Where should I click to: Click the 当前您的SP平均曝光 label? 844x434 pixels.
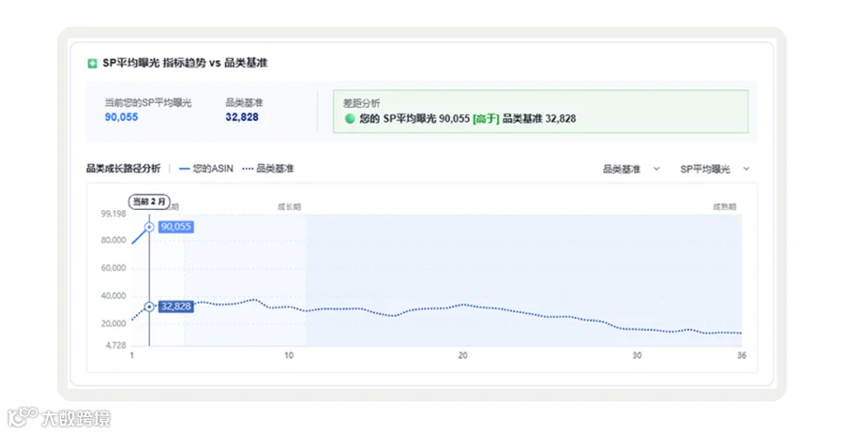[x=148, y=103]
